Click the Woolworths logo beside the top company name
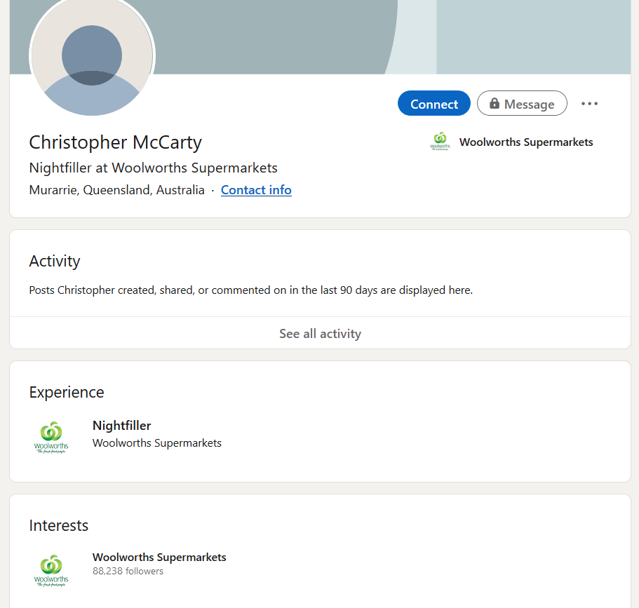Image resolution: width=639 pixels, height=608 pixels. point(440,142)
